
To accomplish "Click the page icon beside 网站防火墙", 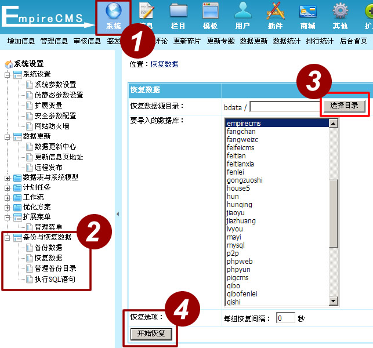I will click(30, 126).
